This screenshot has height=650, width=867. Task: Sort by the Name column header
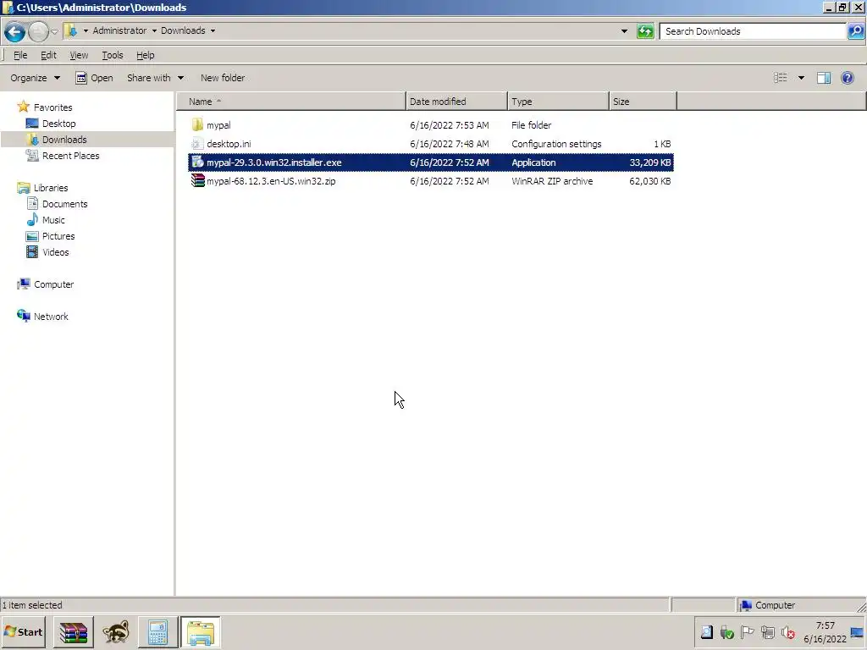click(291, 102)
